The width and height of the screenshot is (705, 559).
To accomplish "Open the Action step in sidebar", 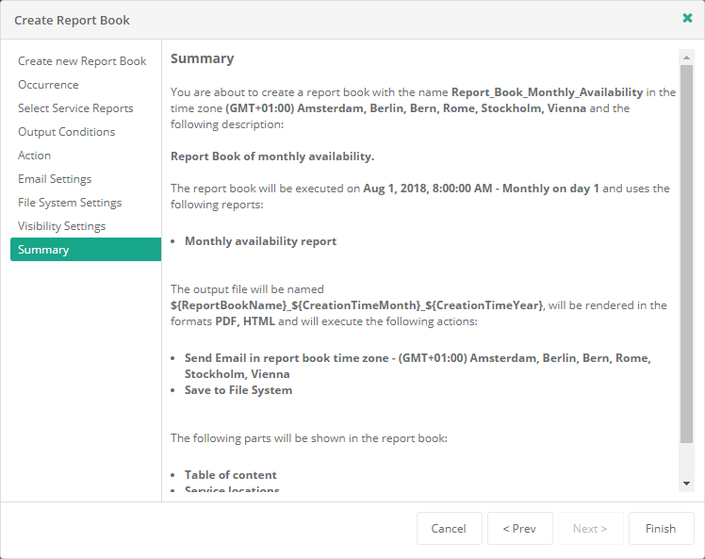I will (x=35, y=156).
